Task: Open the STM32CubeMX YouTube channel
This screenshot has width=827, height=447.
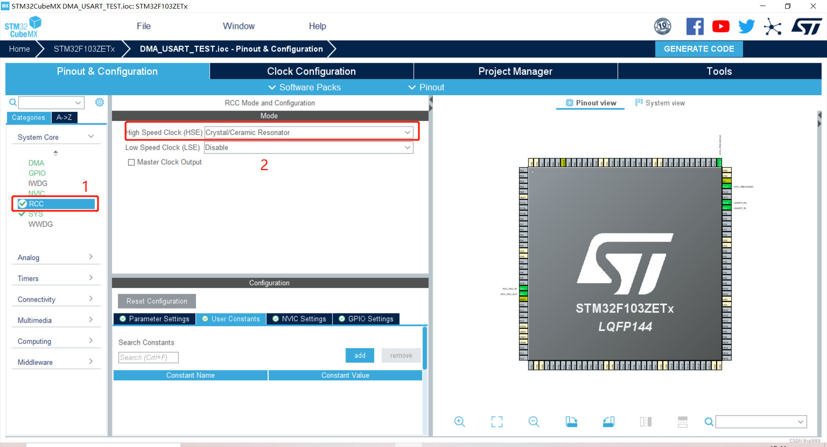Action: (x=721, y=26)
